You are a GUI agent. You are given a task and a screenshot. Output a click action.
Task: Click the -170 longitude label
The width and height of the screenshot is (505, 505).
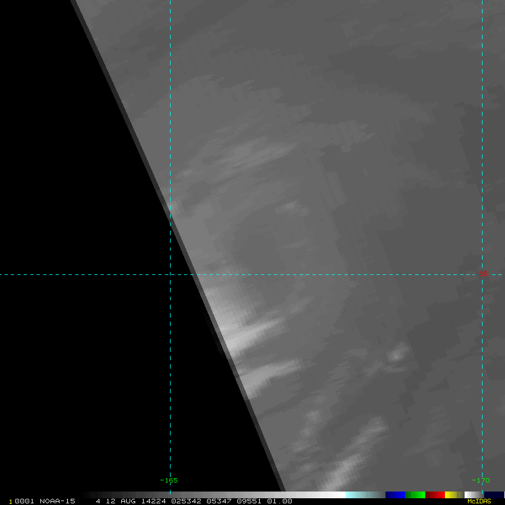click(x=480, y=480)
